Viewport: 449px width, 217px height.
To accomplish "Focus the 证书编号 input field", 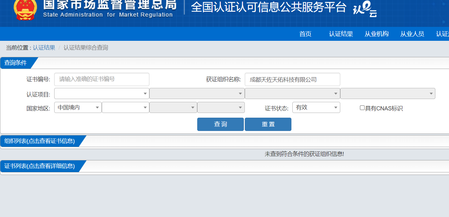I will pyautogui.click(x=102, y=79).
